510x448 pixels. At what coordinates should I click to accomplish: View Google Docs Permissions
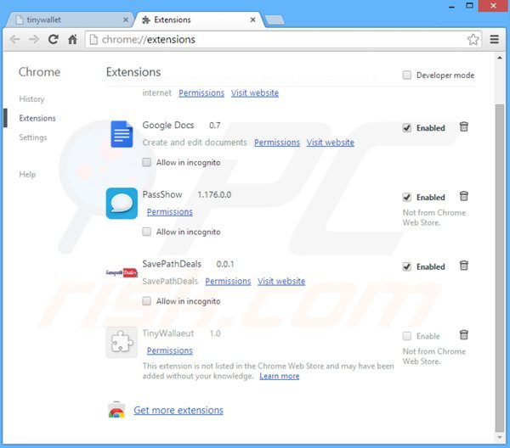coord(277,143)
